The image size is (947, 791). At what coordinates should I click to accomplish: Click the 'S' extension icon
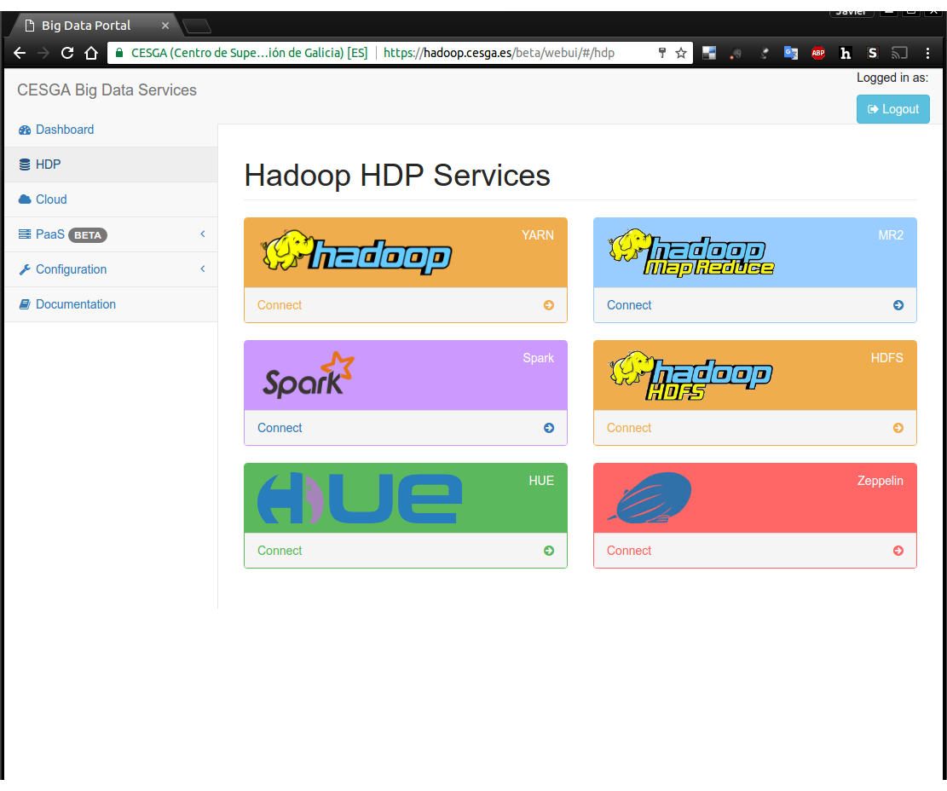point(872,53)
